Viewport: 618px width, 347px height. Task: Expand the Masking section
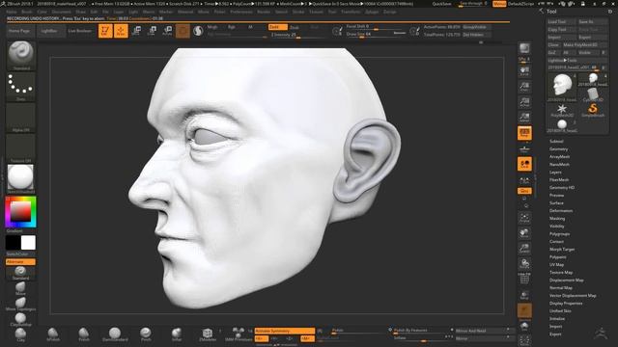coord(557,219)
